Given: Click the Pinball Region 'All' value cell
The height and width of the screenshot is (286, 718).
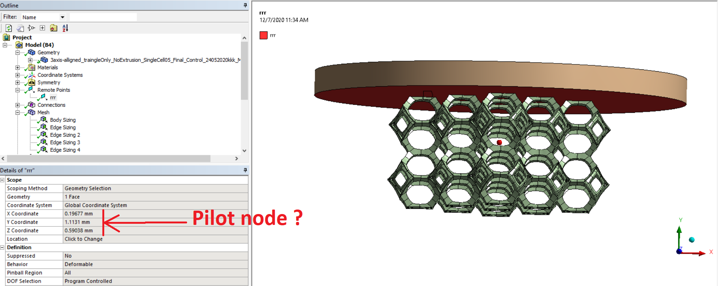Looking at the screenshot, I should click(x=156, y=273).
